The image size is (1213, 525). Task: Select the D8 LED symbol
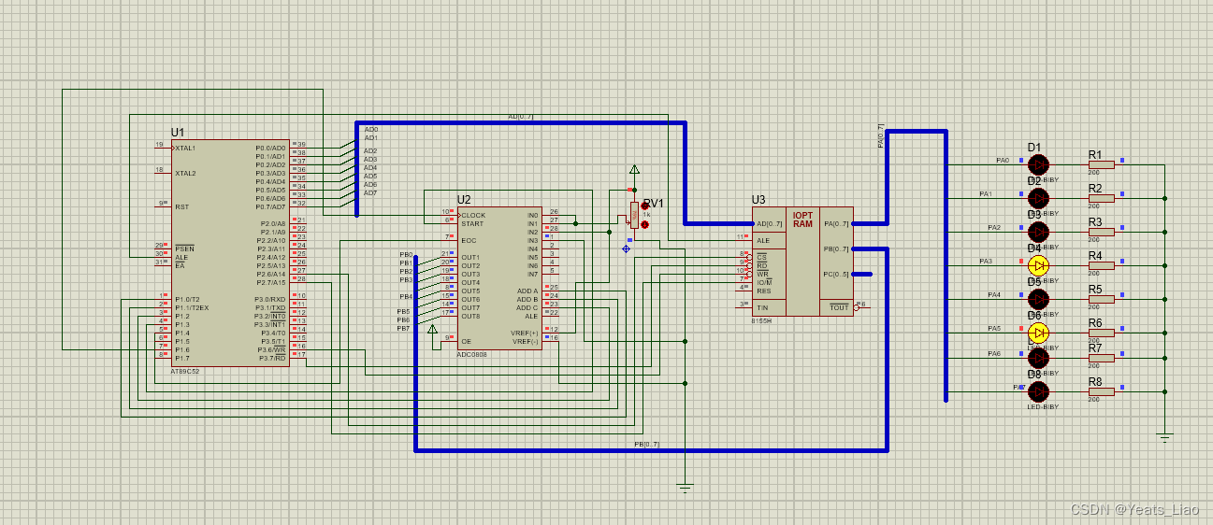[1038, 391]
